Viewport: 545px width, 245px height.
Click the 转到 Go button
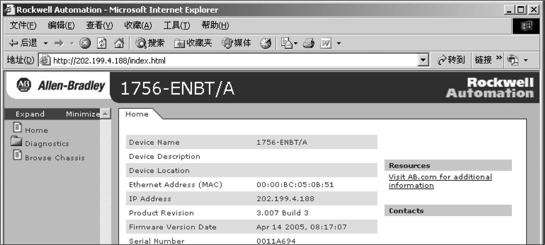pos(451,60)
